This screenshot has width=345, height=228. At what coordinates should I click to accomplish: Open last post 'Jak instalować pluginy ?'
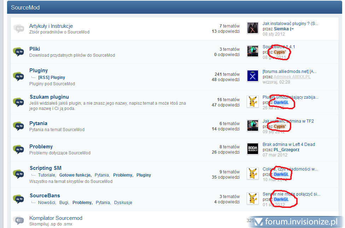[290, 24]
